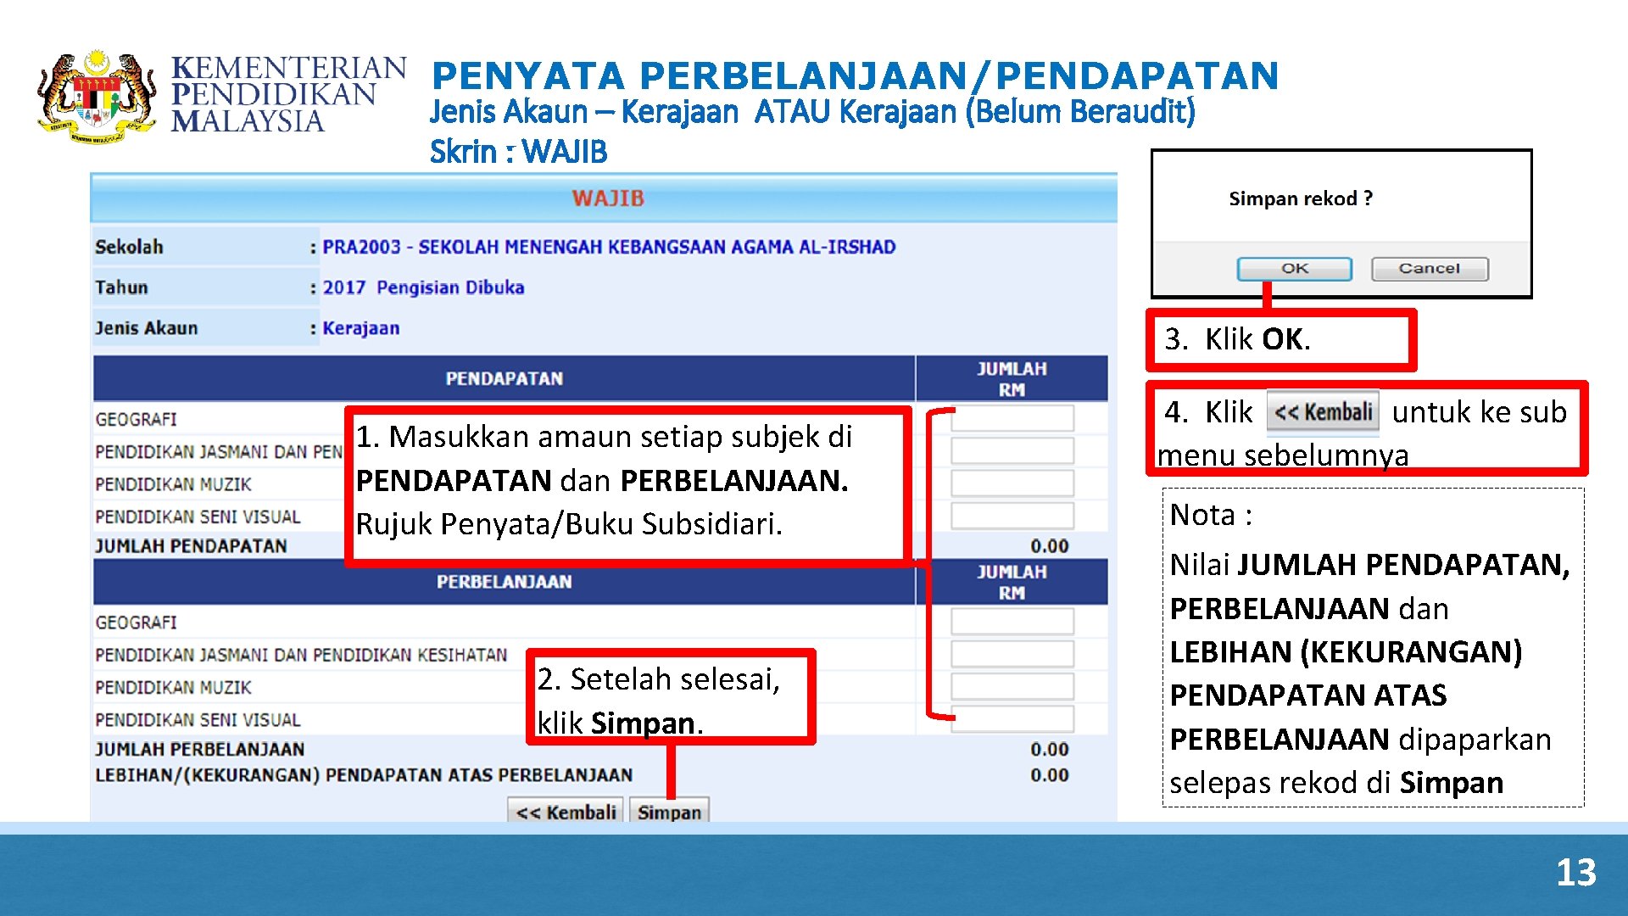Click the school name PRA2003 Sekolah Menengah text
Screen dimensions: 1628x916
click(x=609, y=247)
